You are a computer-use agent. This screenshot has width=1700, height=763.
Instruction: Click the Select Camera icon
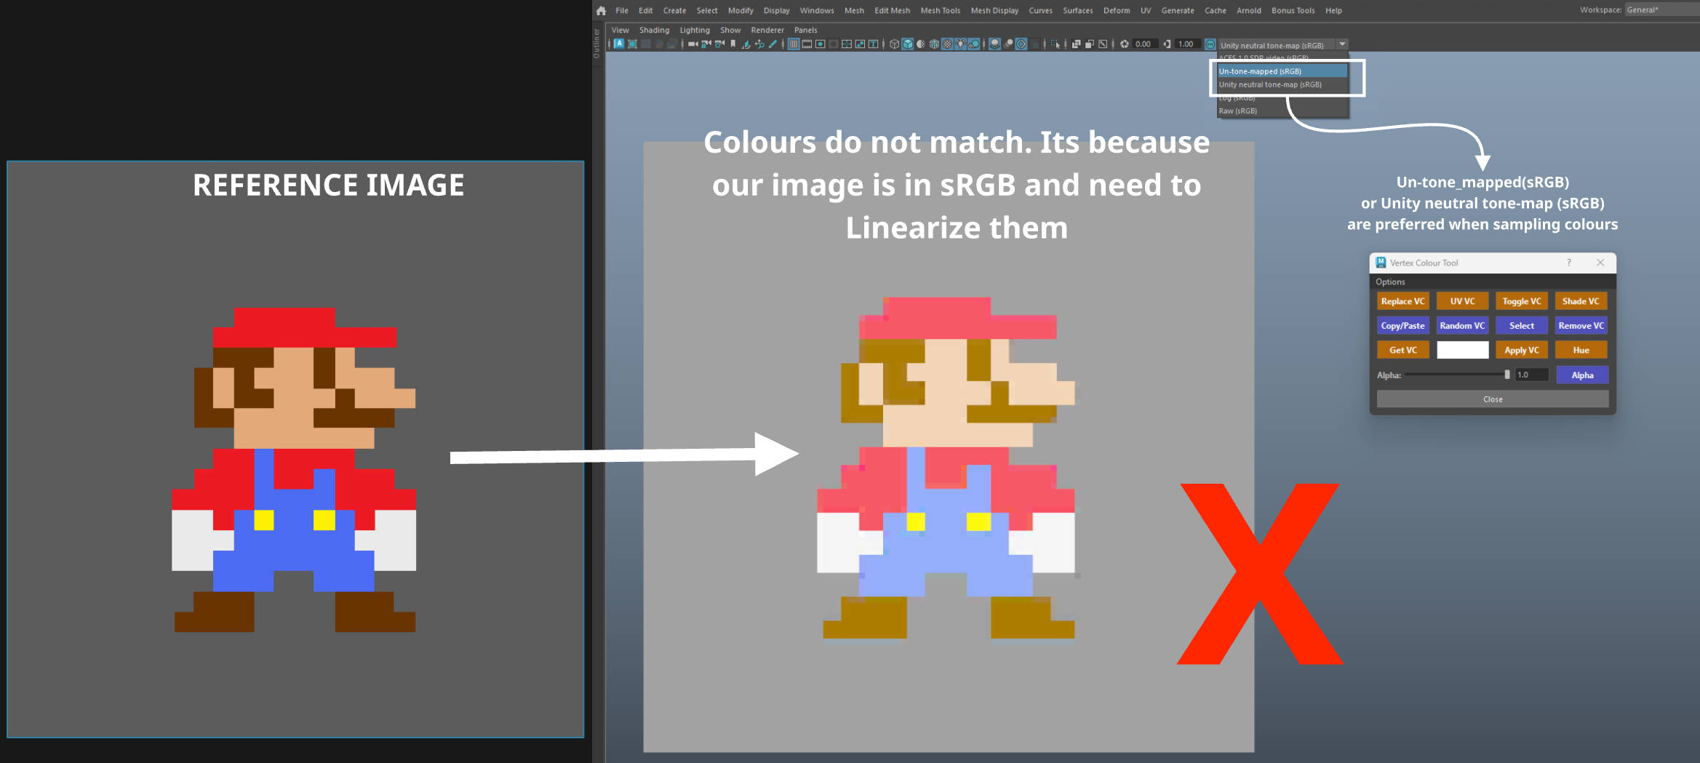(x=693, y=44)
